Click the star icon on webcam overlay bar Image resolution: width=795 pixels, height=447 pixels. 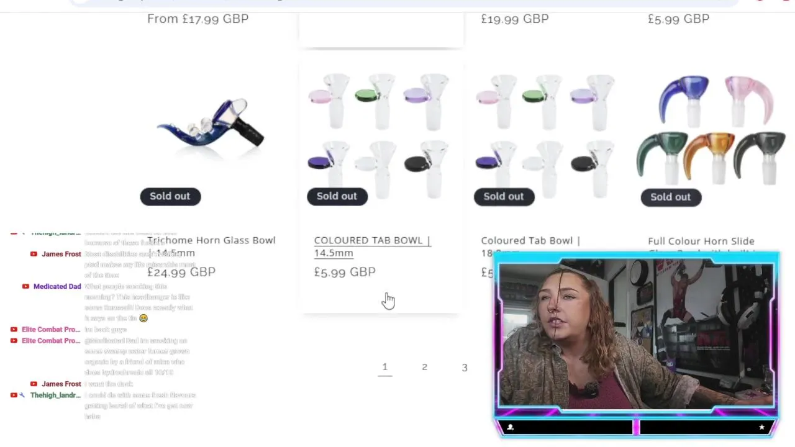[x=761, y=427]
